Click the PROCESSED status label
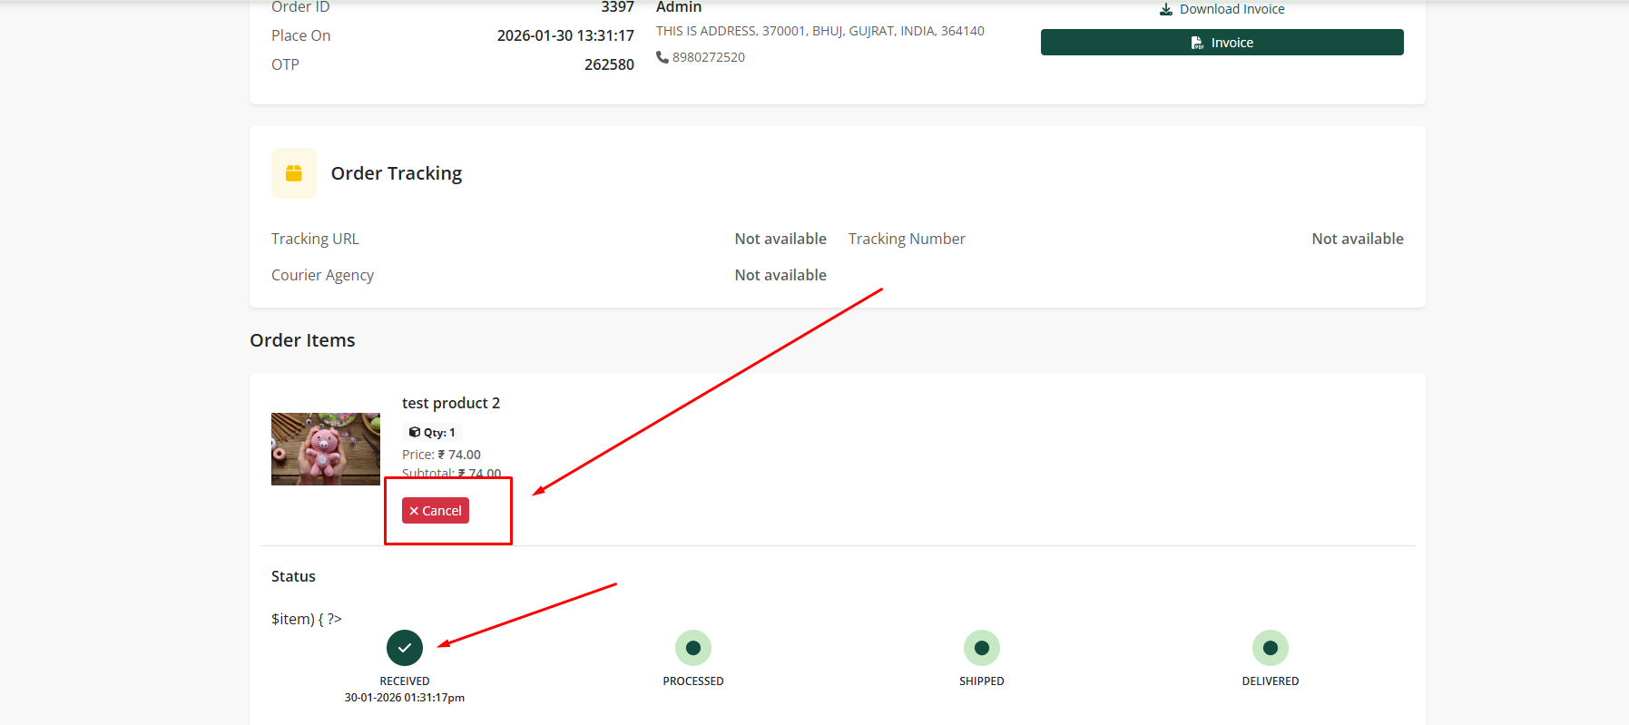 693,681
